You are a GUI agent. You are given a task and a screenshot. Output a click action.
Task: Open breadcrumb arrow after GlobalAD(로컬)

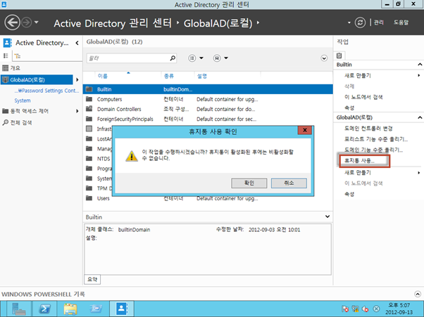(258, 23)
